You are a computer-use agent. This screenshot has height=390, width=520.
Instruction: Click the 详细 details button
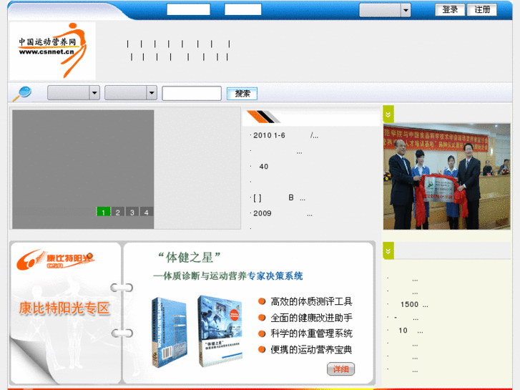tap(340, 369)
